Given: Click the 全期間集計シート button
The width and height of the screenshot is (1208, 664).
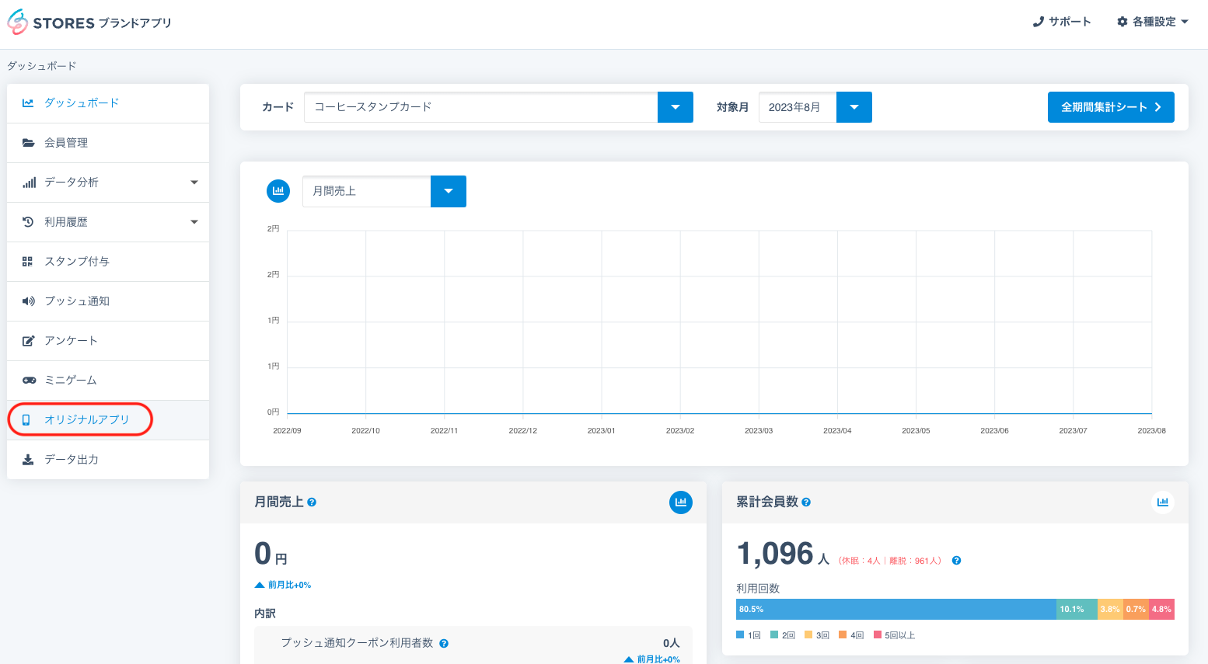Looking at the screenshot, I should click(x=1111, y=107).
